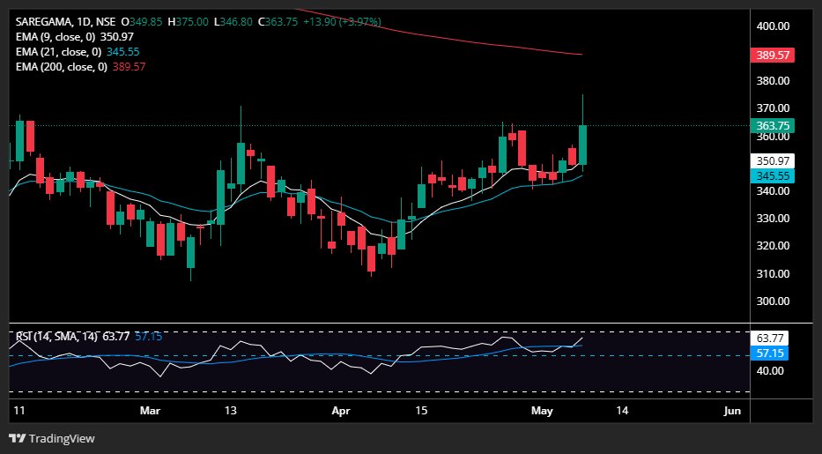Click the L346.80 low value
Viewport: 822px width, 454px height.
[233, 22]
